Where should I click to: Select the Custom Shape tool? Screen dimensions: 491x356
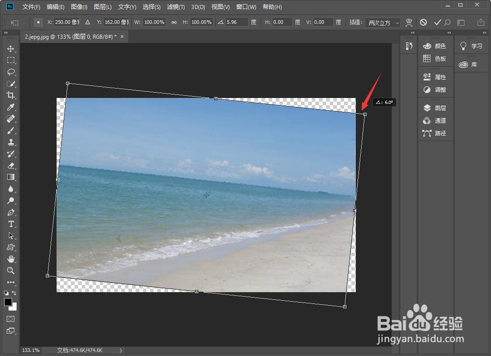click(x=11, y=247)
